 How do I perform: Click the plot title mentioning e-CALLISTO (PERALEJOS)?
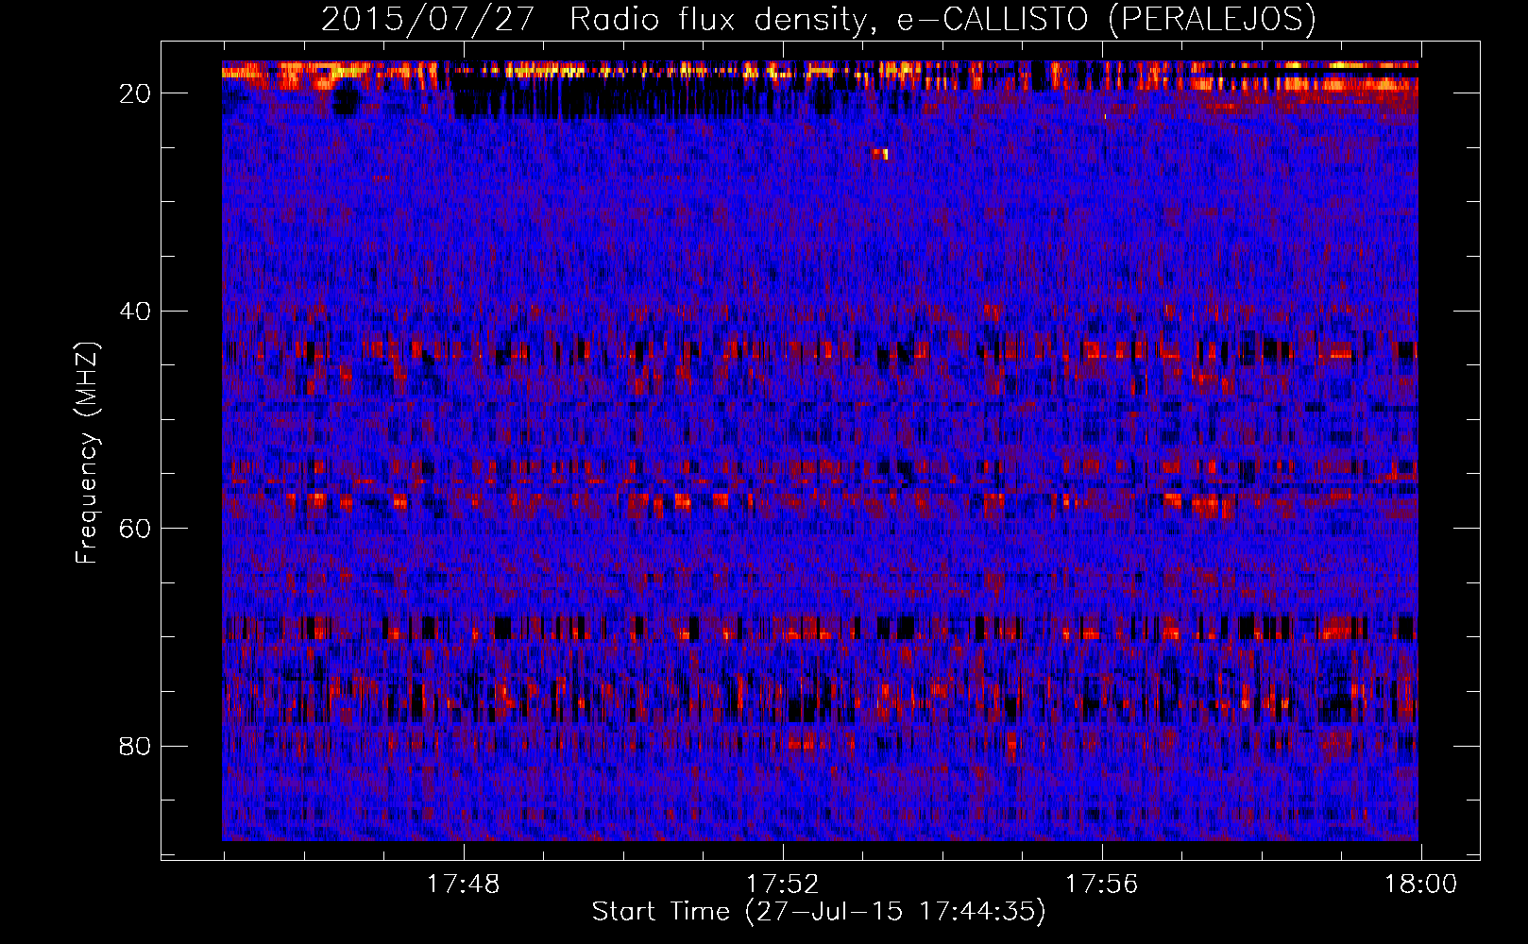coord(818,20)
